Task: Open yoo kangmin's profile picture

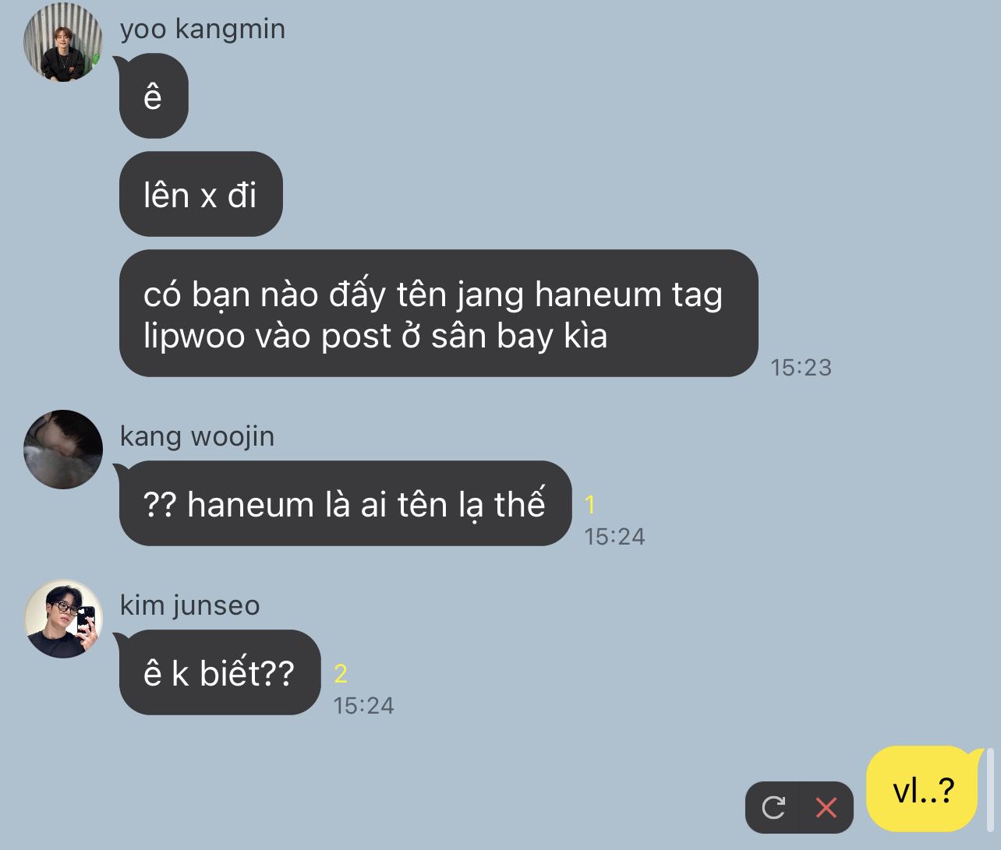Action: click(63, 42)
